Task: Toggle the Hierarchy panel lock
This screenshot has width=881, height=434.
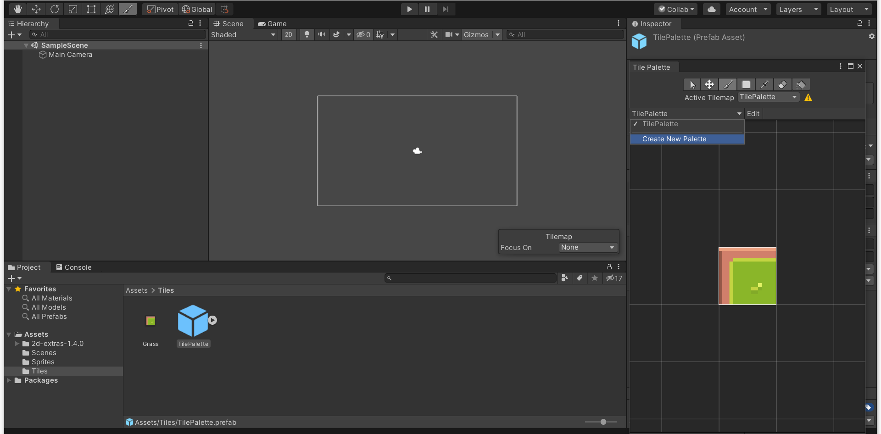Action: click(191, 23)
